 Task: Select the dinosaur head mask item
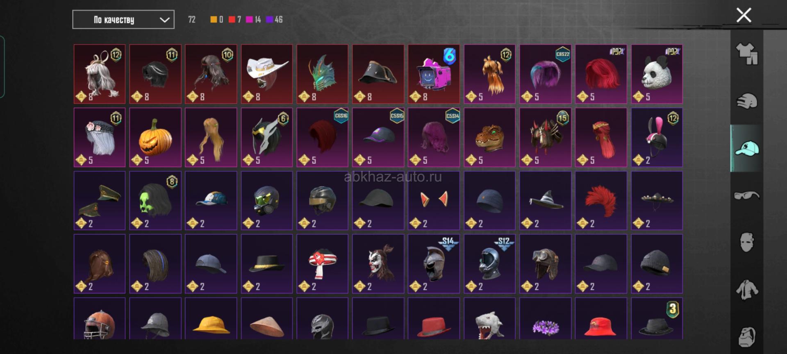tap(489, 137)
